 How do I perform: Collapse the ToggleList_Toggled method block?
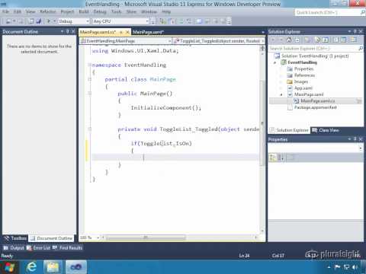pyautogui.click(x=89, y=129)
